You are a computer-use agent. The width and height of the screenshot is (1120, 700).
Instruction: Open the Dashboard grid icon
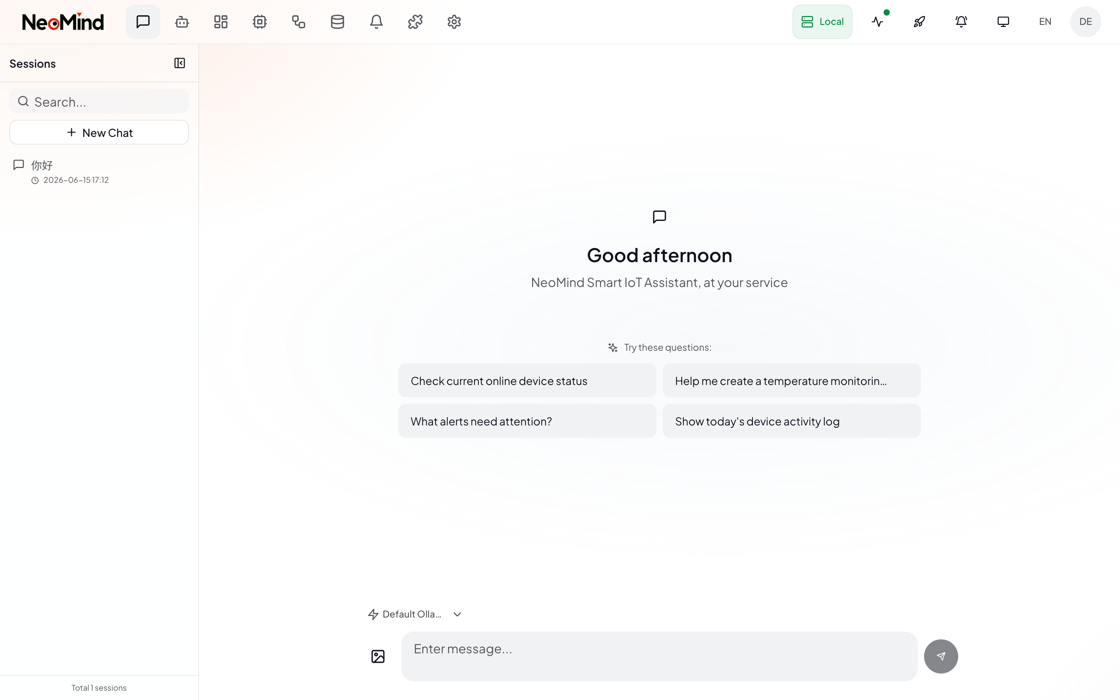click(221, 22)
